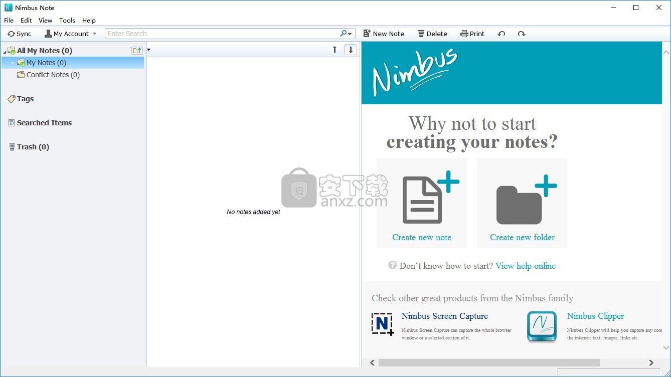Click the Nimbus Clipper app icon

click(542, 326)
